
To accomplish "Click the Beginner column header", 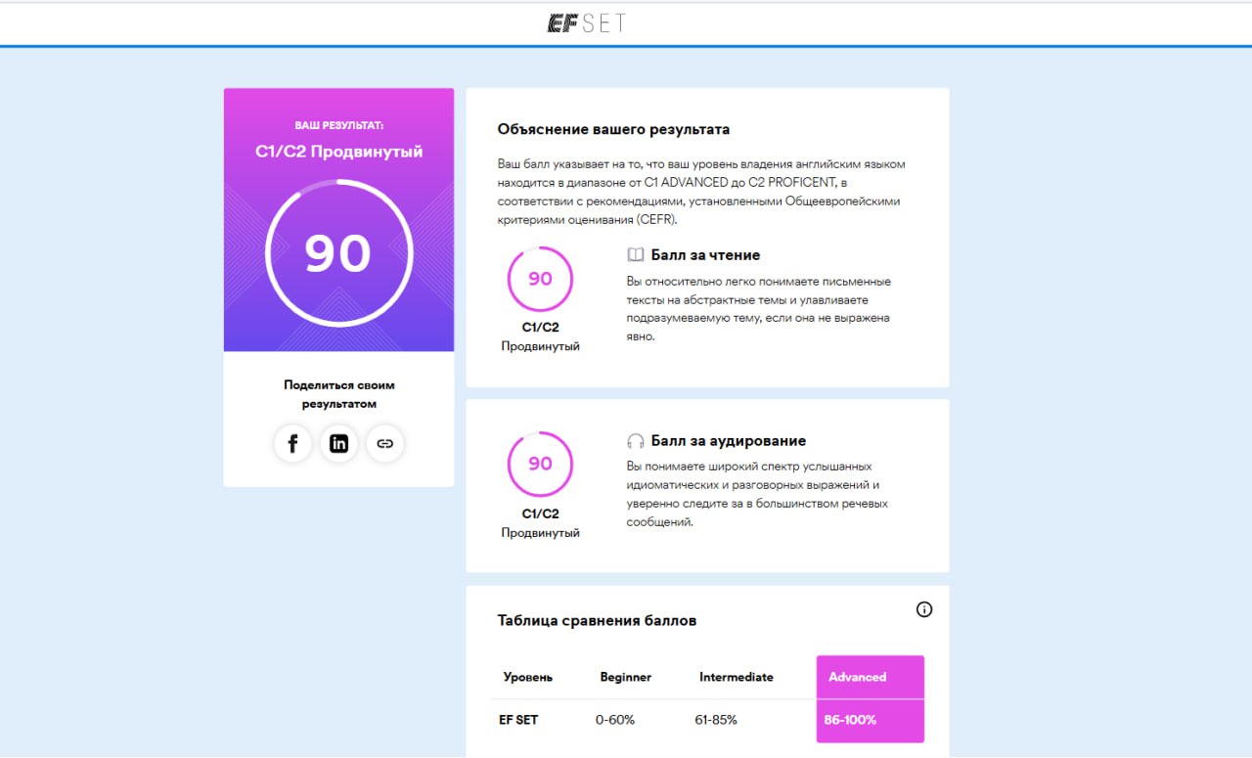I will pos(626,677).
